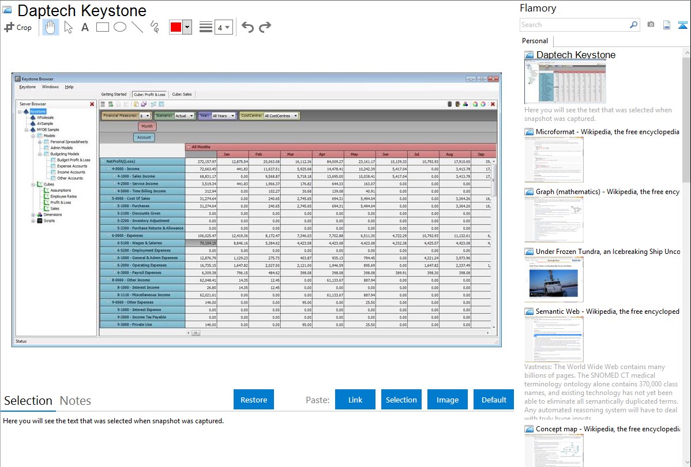Image resolution: width=691 pixels, height=467 pixels.
Task: Click the blue triangle icon at the panel's top right
Action: (682, 25)
